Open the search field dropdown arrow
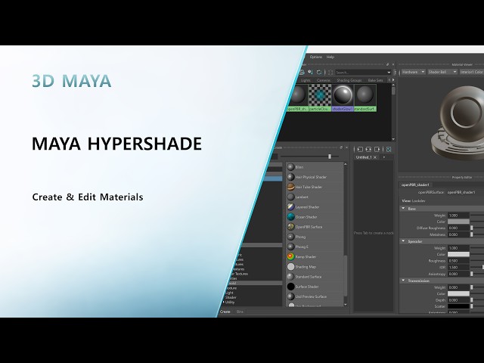This screenshot has width=484, height=363. tap(389, 73)
